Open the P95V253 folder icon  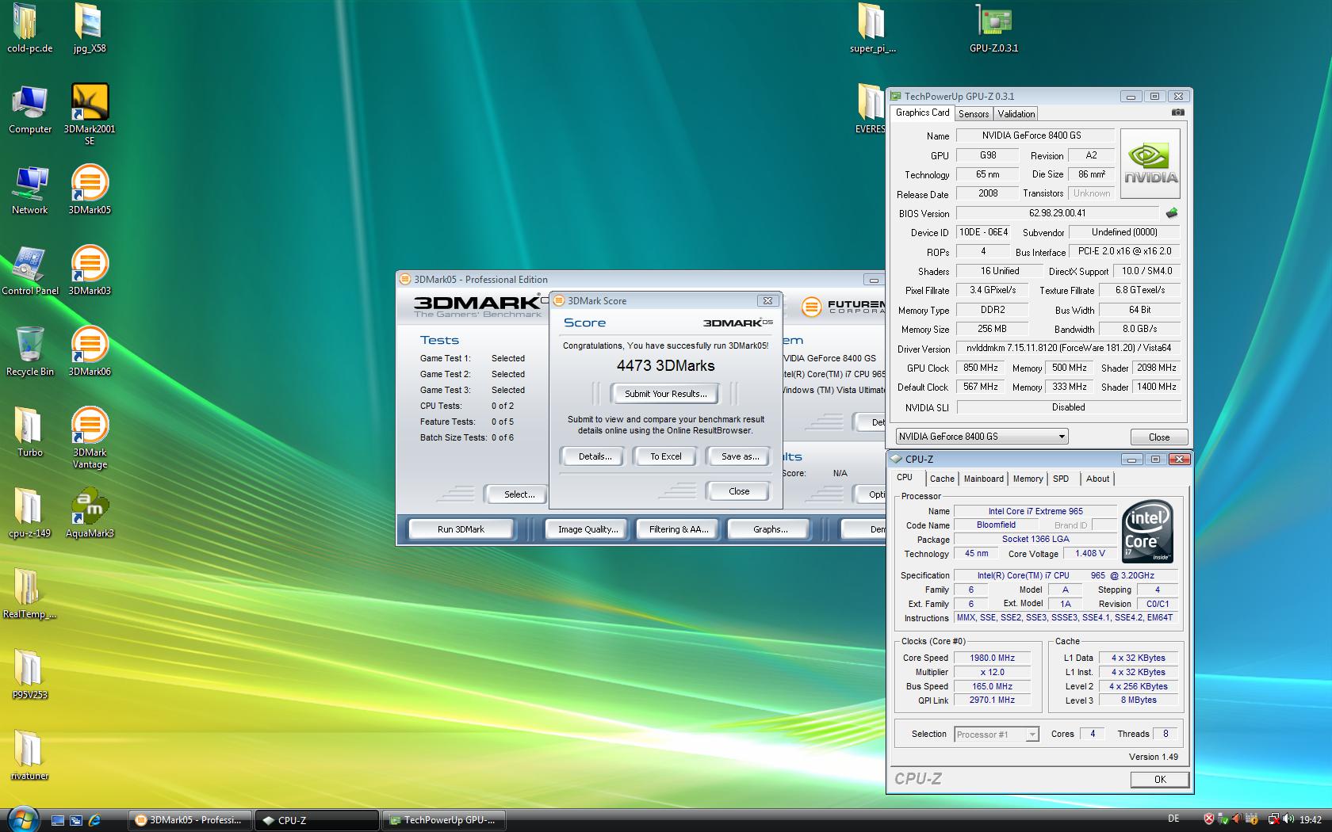pyautogui.click(x=29, y=675)
